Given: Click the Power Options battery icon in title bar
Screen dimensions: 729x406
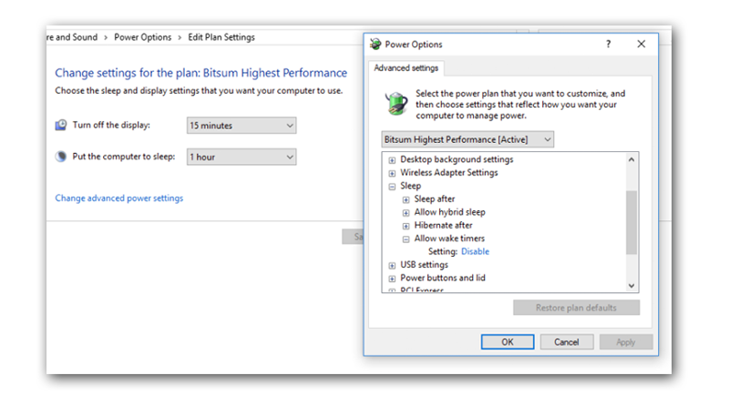Looking at the screenshot, I should tap(375, 44).
